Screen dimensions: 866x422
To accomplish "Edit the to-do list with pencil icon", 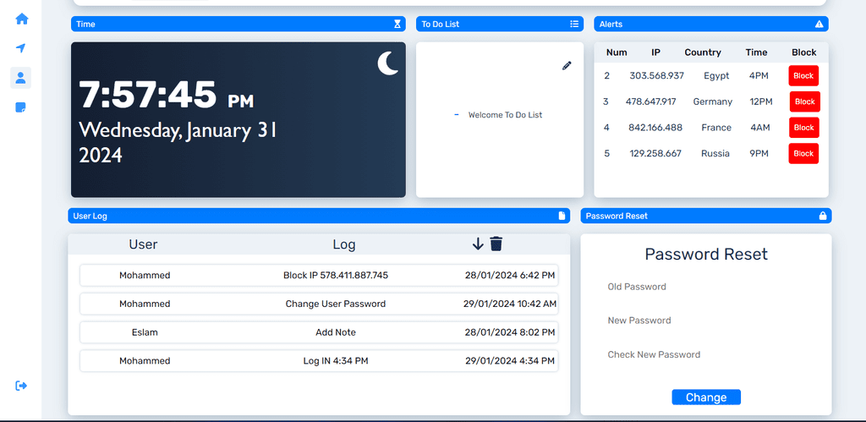I will [567, 66].
